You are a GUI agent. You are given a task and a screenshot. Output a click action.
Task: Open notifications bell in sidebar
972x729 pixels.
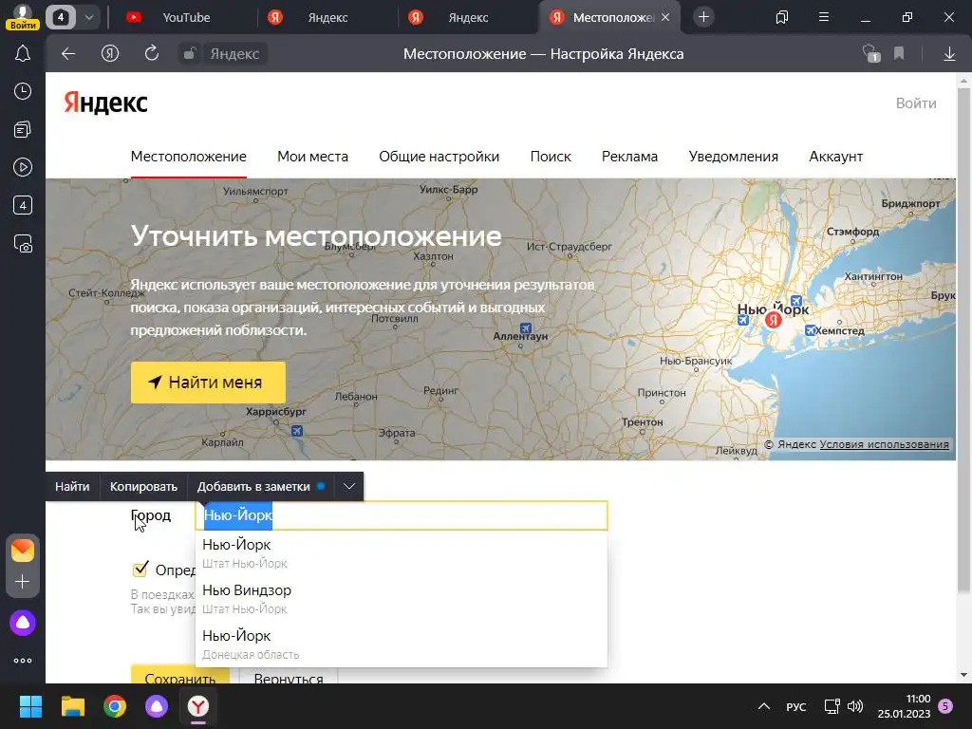23,54
